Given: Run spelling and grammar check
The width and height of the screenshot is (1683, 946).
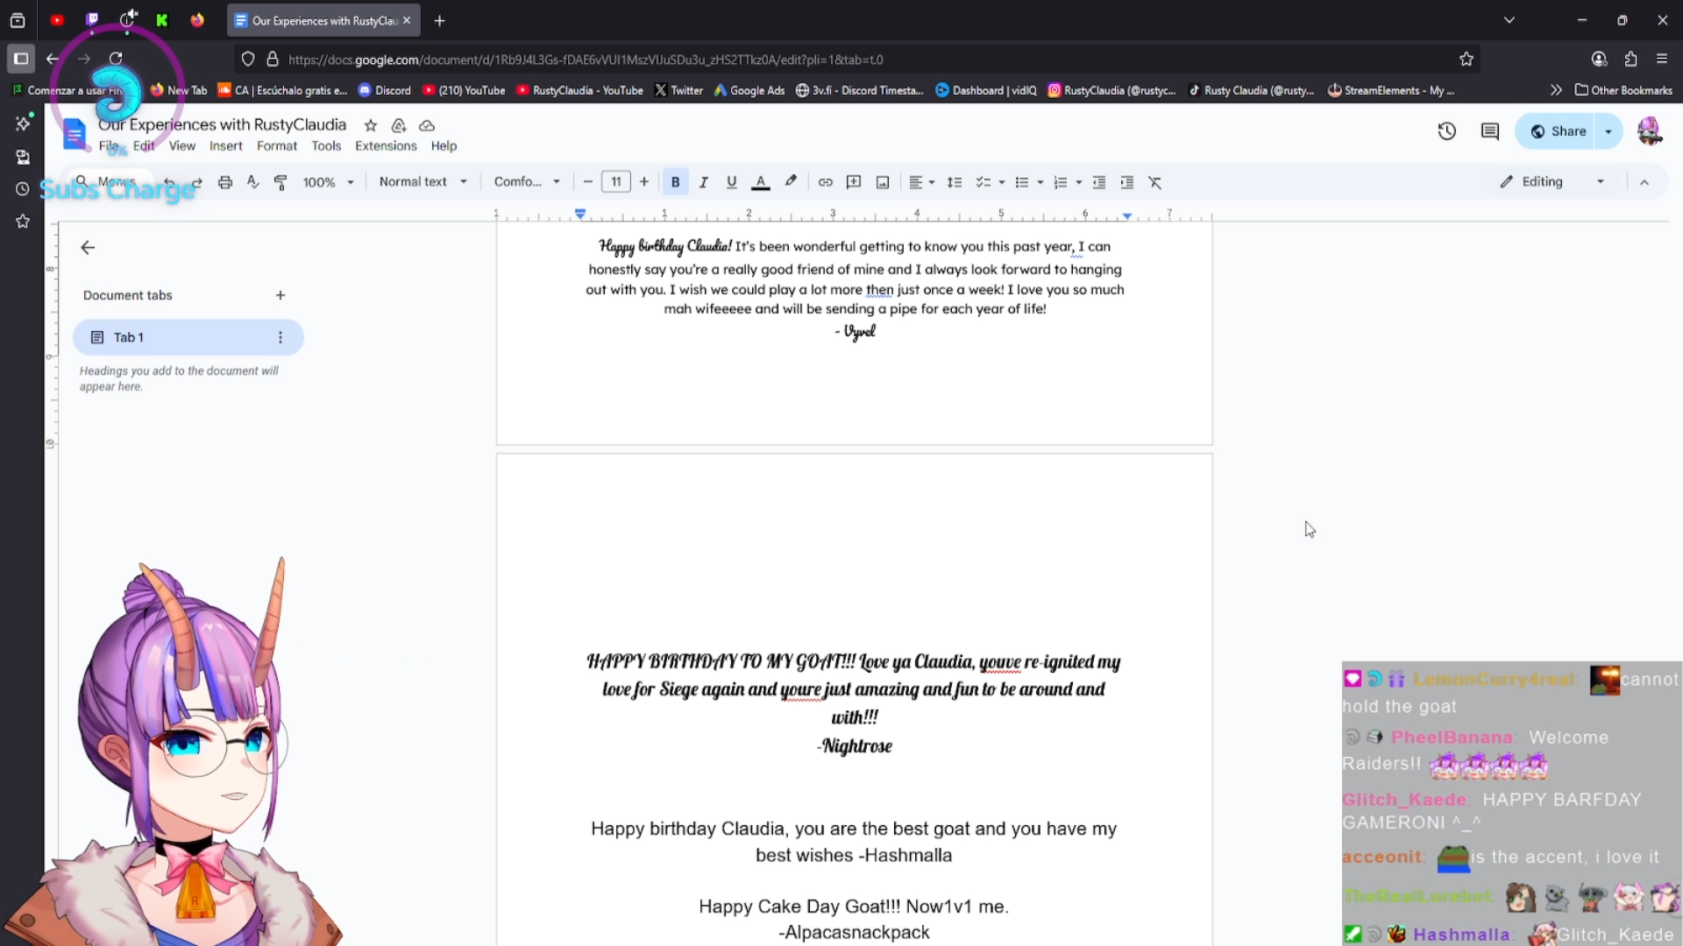Looking at the screenshot, I should click(x=253, y=182).
